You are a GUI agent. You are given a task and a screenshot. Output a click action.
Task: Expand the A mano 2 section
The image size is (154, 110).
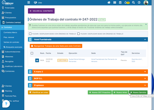click(x=145, y=72)
